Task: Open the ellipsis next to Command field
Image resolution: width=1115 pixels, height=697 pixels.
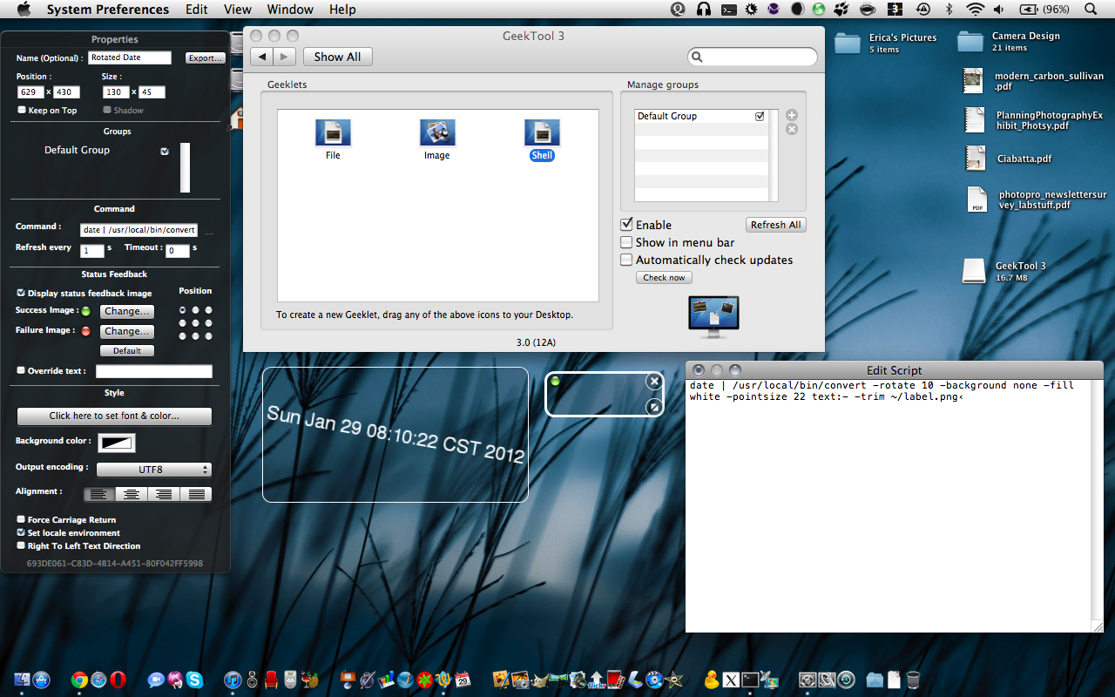Action: [x=209, y=232]
